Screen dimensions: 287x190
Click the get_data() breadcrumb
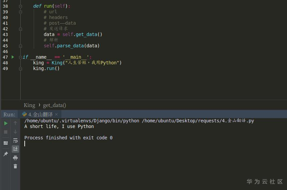[x=54, y=105]
